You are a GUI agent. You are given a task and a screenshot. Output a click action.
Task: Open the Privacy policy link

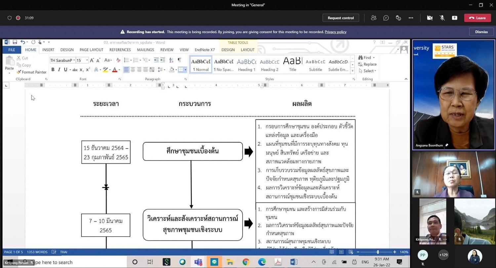tap(335, 32)
